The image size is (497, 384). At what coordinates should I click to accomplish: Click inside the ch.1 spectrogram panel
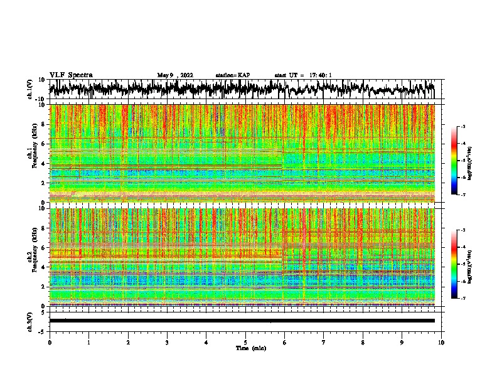242,153
